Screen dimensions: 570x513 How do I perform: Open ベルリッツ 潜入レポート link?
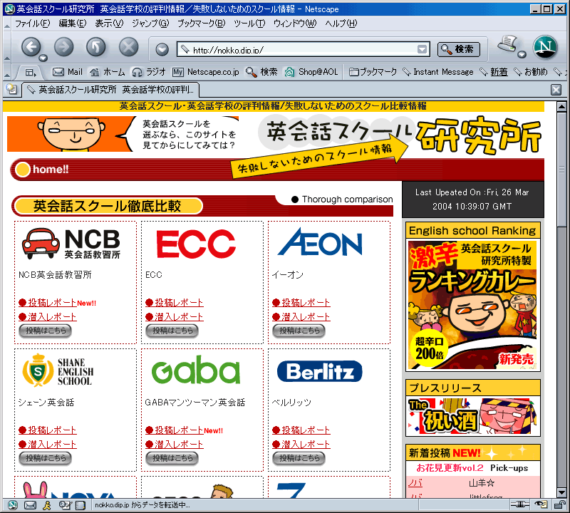[301, 445]
